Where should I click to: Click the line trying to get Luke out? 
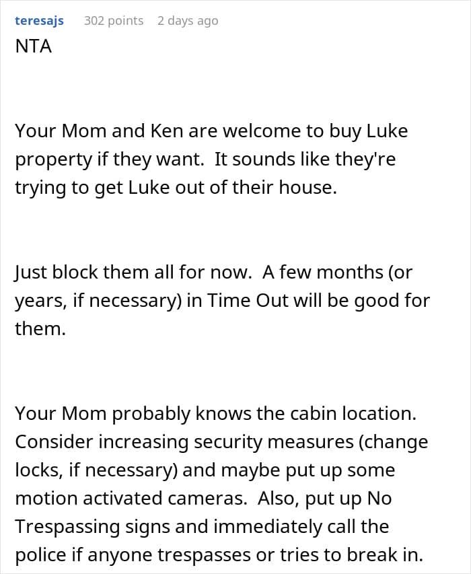click(176, 188)
